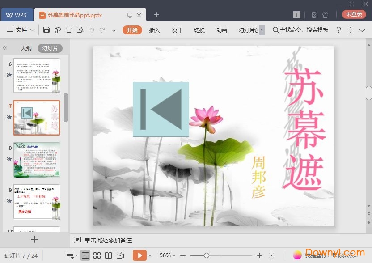Open Print preview from the toolbar
This screenshot has width=372, height=263.
(x=80, y=30)
